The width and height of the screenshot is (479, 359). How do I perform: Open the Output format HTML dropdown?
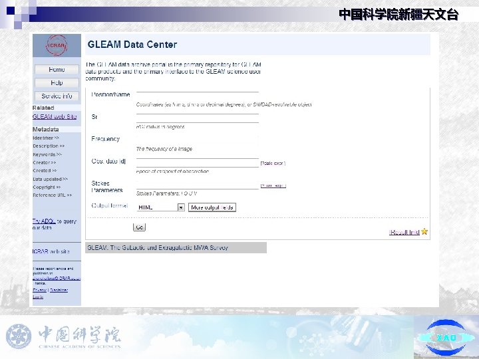[x=161, y=207]
